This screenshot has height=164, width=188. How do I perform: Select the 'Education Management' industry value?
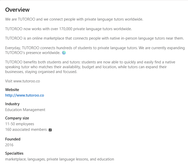[25, 110]
